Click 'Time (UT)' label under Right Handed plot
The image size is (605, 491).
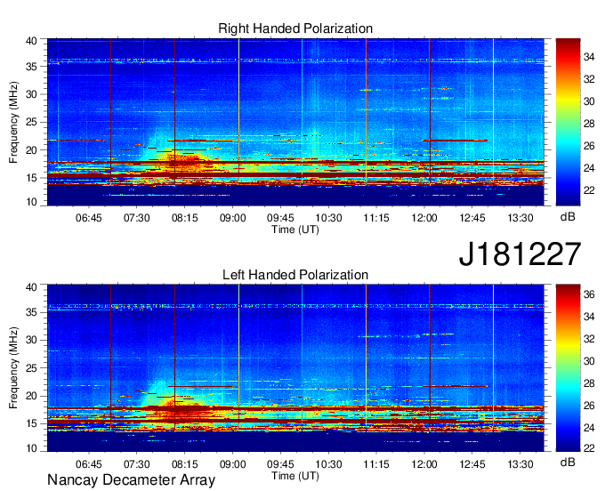[295, 229]
